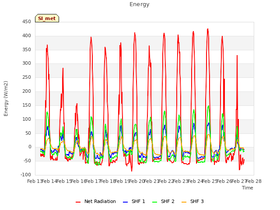280x210 pixels.
Task: Click the 200 y-axis tick label
Action: point(27,91)
